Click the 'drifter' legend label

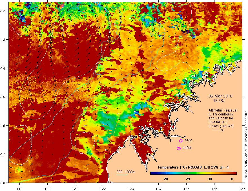coord(187,148)
